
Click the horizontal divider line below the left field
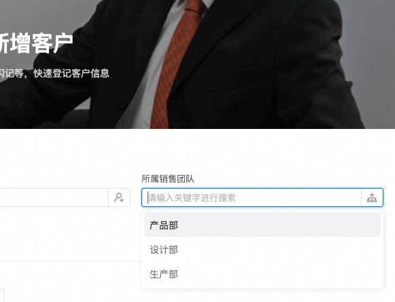pos(71,261)
